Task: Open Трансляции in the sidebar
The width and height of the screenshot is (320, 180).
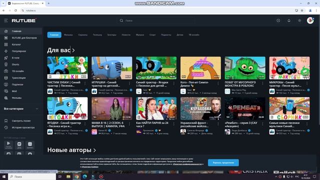Action: 21,78
